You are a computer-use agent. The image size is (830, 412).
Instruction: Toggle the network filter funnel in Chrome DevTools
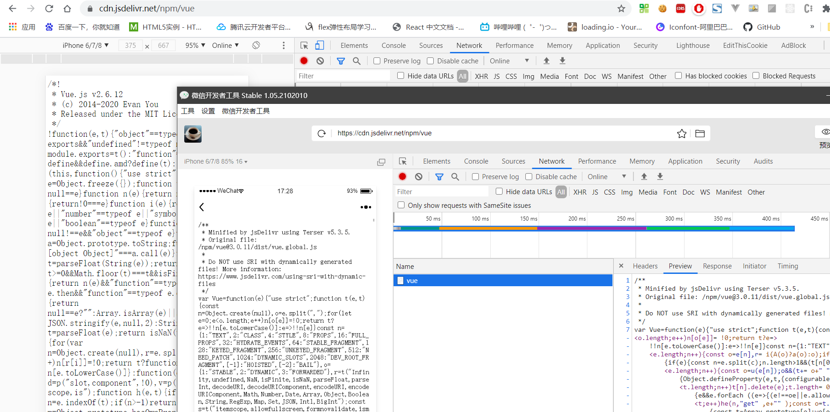[341, 61]
